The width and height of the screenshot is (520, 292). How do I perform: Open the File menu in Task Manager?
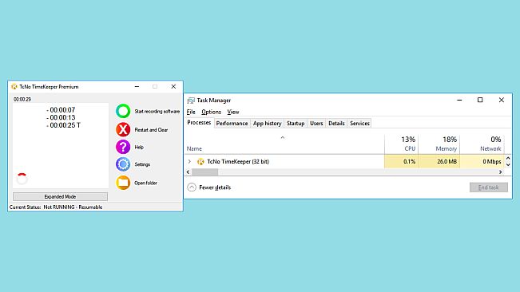tap(191, 112)
